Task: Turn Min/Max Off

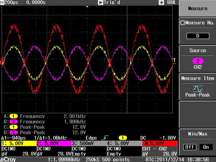Action: [x=190, y=147]
